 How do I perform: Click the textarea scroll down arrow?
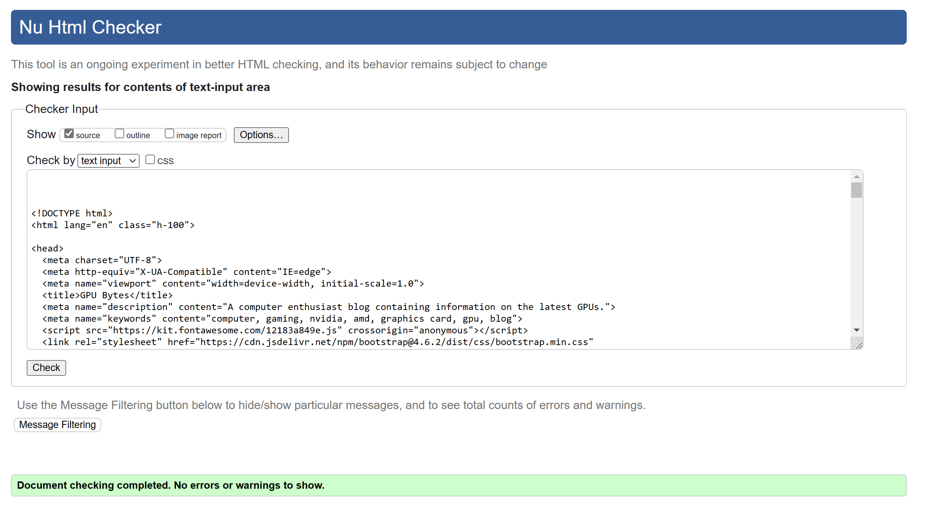pyautogui.click(x=856, y=330)
